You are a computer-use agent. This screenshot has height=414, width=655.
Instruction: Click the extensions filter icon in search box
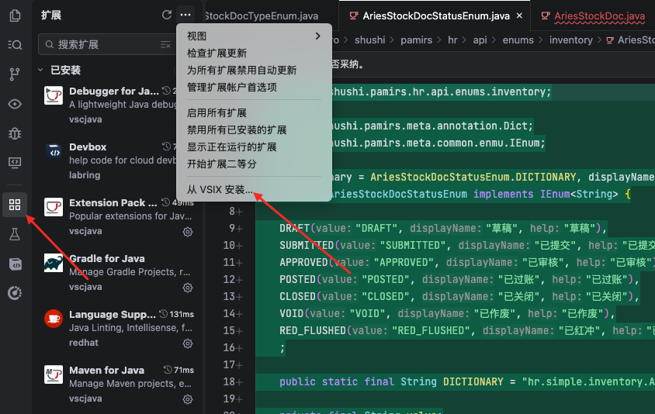(x=165, y=45)
